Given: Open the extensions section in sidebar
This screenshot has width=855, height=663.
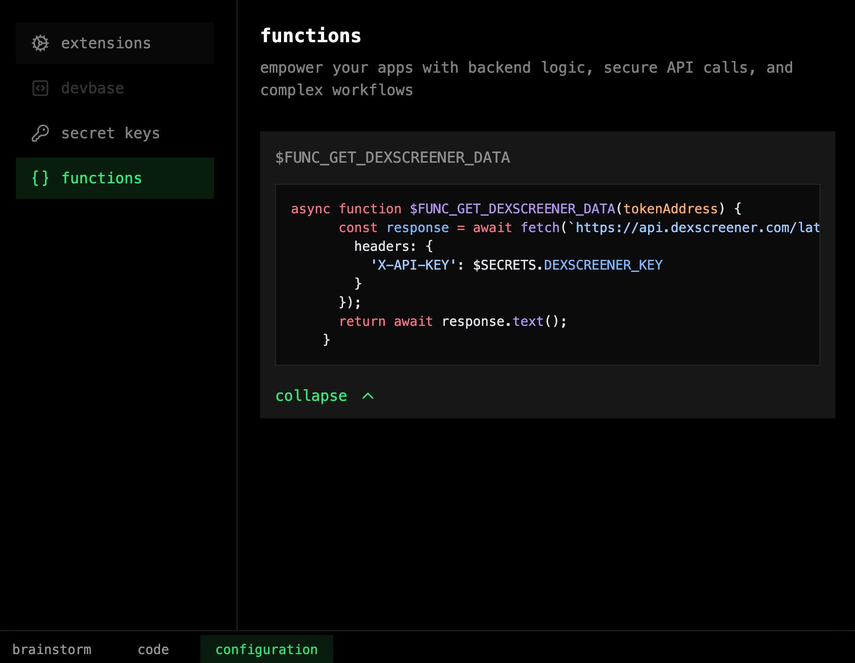Looking at the screenshot, I should 106,43.
